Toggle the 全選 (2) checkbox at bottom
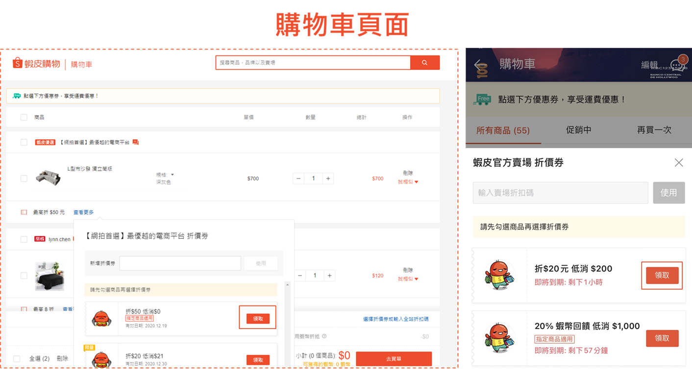Viewport: 692px width, 383px height. 17,359
